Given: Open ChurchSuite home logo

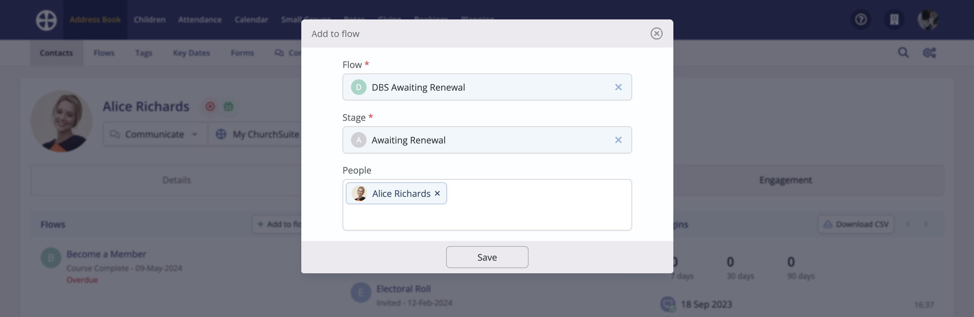Looking at the screenshot, I should pyautogui.click(x=46, y=20).
